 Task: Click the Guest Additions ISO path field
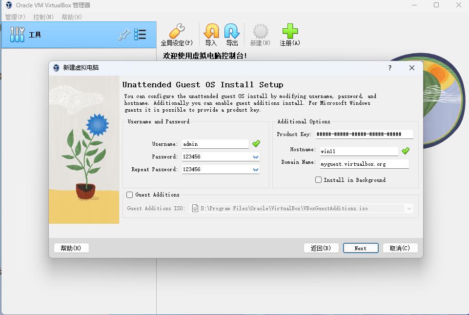click(301, 208)
